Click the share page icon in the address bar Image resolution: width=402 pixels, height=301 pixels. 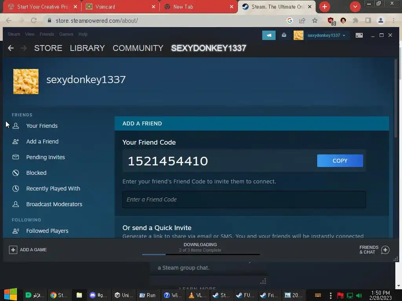302,20
